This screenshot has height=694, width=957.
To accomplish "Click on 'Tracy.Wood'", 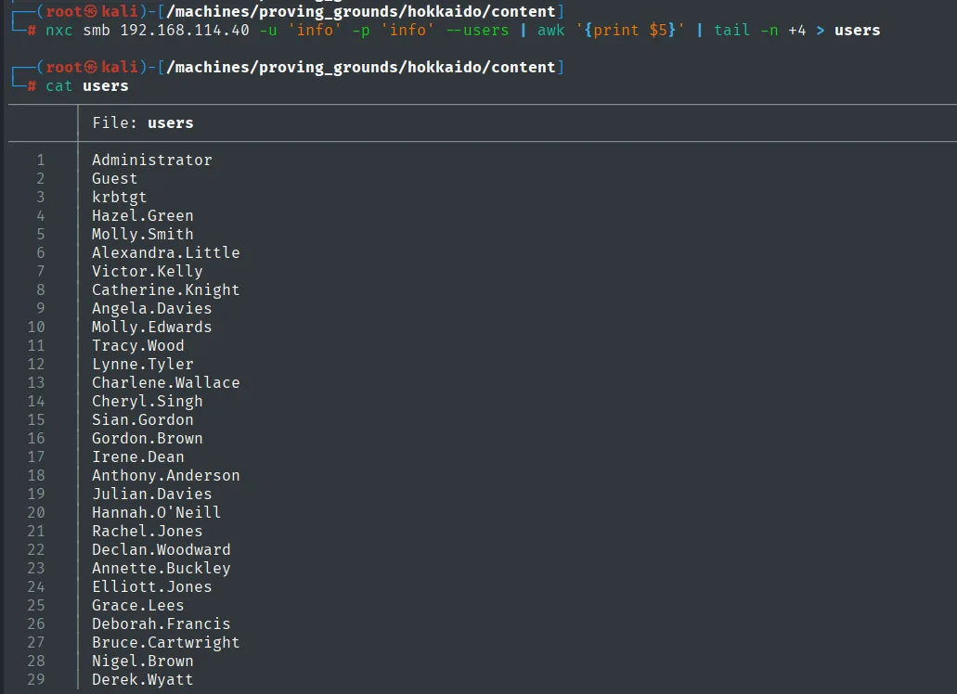I will (x=138, y=346).
